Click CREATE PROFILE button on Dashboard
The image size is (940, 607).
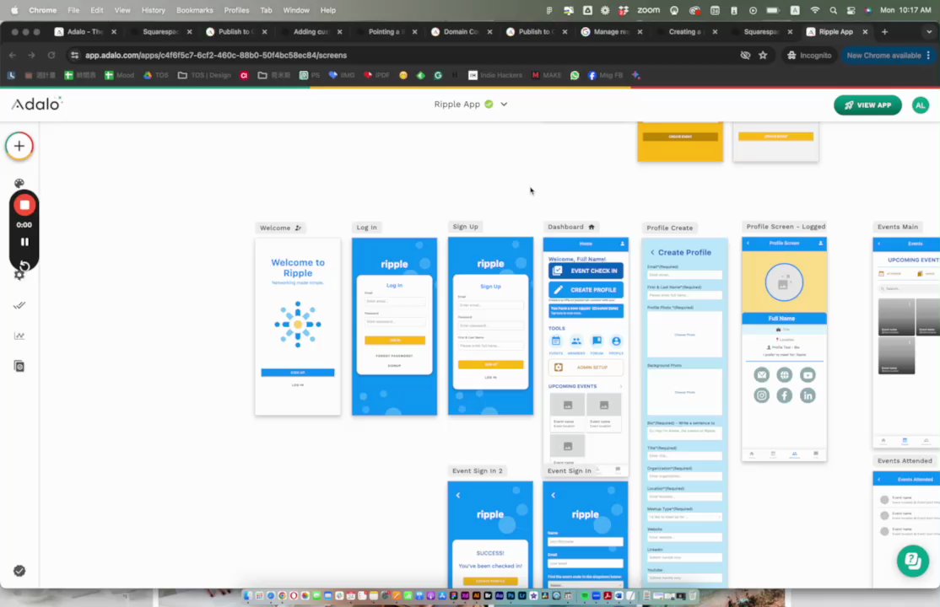(586, 289)
